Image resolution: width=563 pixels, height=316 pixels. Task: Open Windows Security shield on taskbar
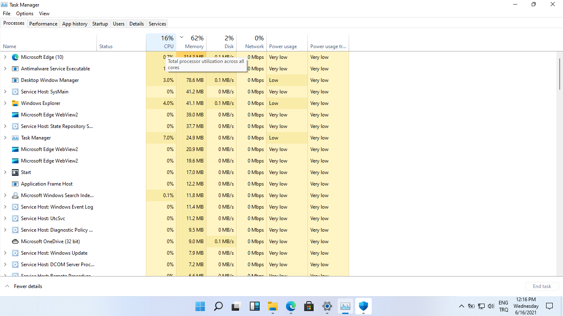click(x=363, y=306)
